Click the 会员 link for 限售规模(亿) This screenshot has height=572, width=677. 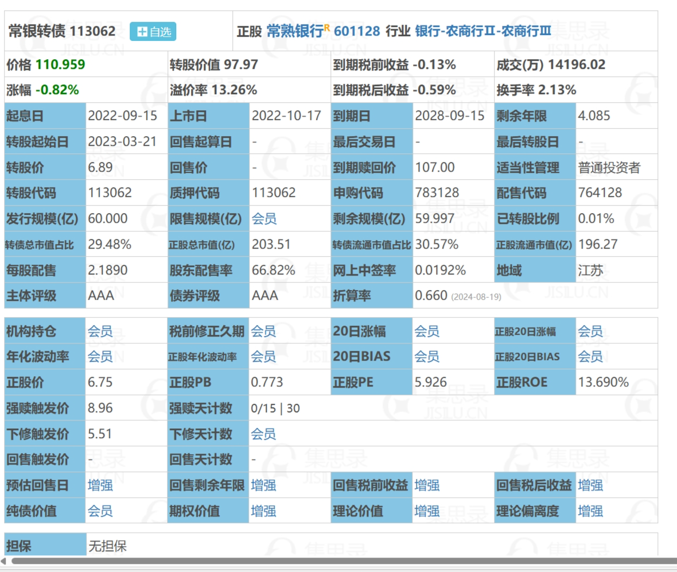pyautogui.click(x=263, y=219)
